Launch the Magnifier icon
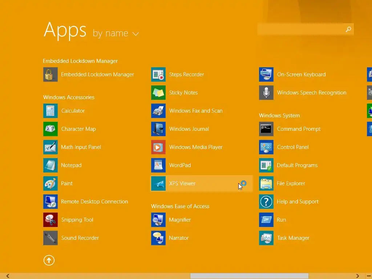The width and height of the screenshot is (372, 279). pos(158,220)
